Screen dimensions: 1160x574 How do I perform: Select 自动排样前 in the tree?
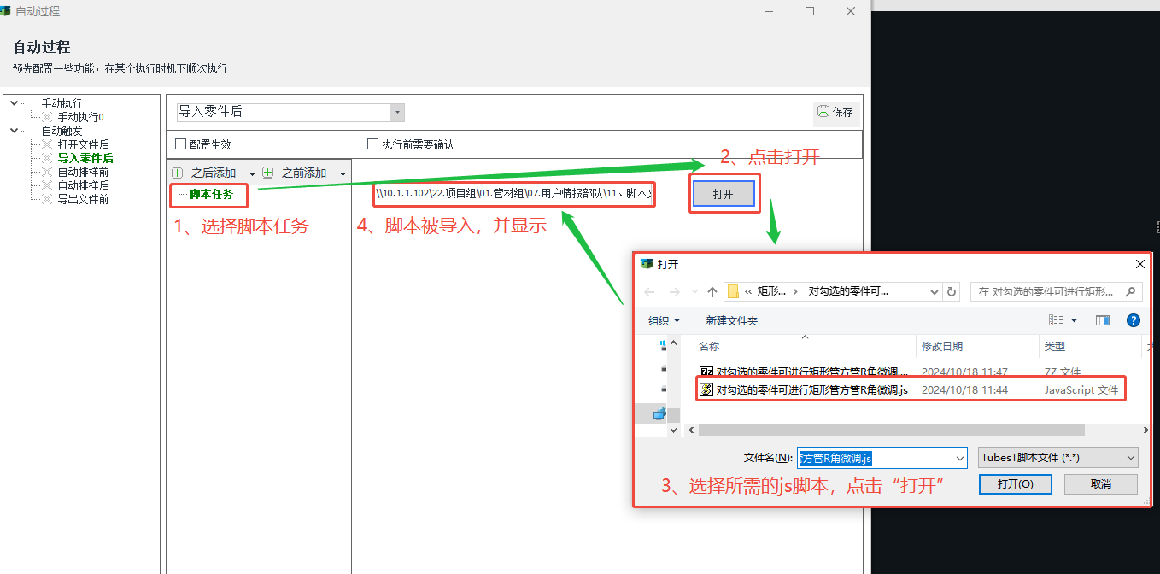pyautogui.click(x=83, y=172)
